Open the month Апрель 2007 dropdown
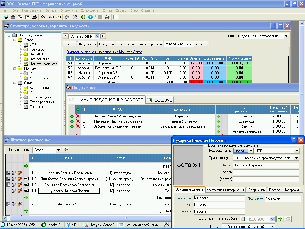 [97, 36]
